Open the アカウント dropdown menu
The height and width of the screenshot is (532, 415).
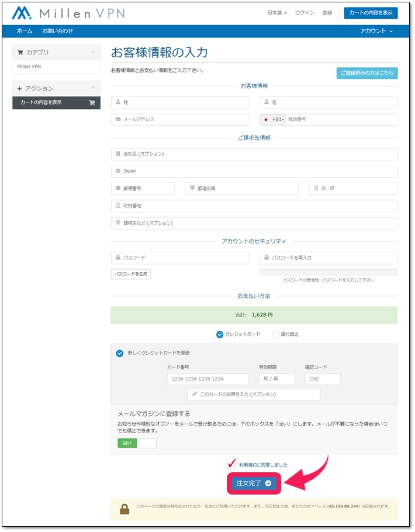[376, 31]
